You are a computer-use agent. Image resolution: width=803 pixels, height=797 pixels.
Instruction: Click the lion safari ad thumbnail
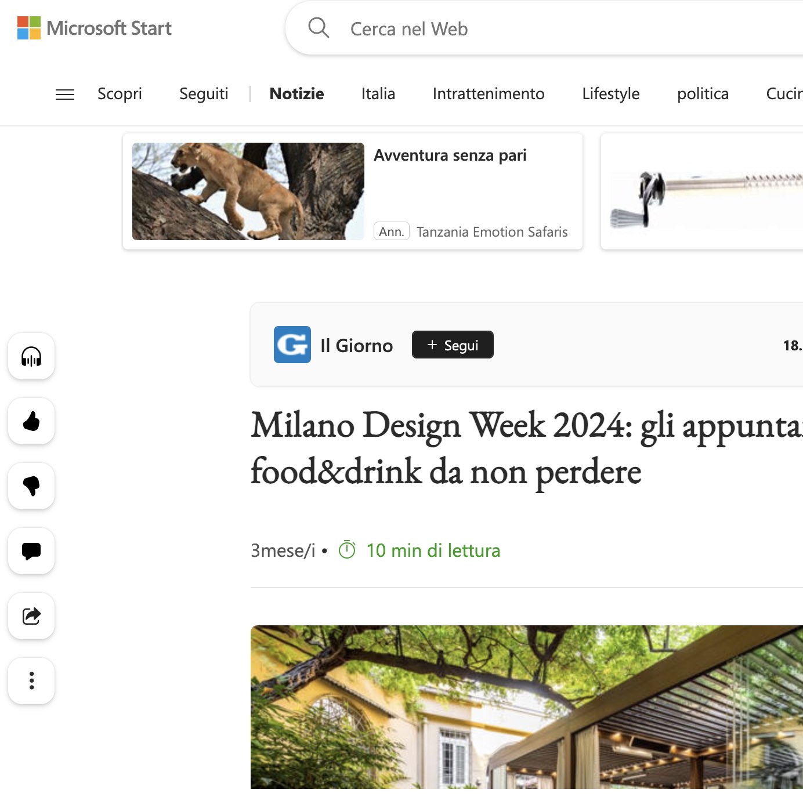coord(248,191)
